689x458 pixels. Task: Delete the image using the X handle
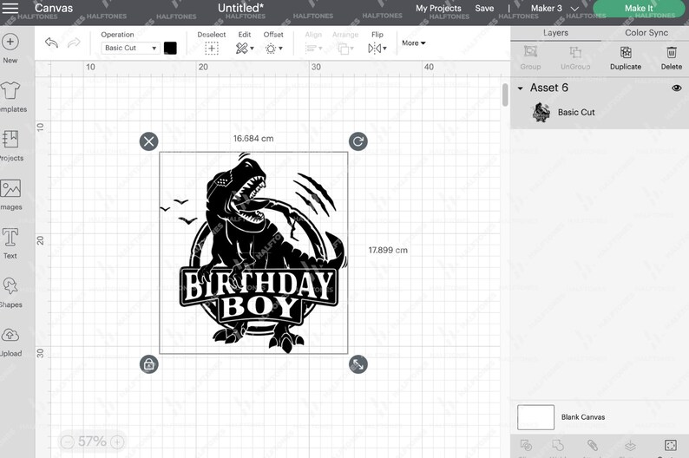click(x=149, y=141)
